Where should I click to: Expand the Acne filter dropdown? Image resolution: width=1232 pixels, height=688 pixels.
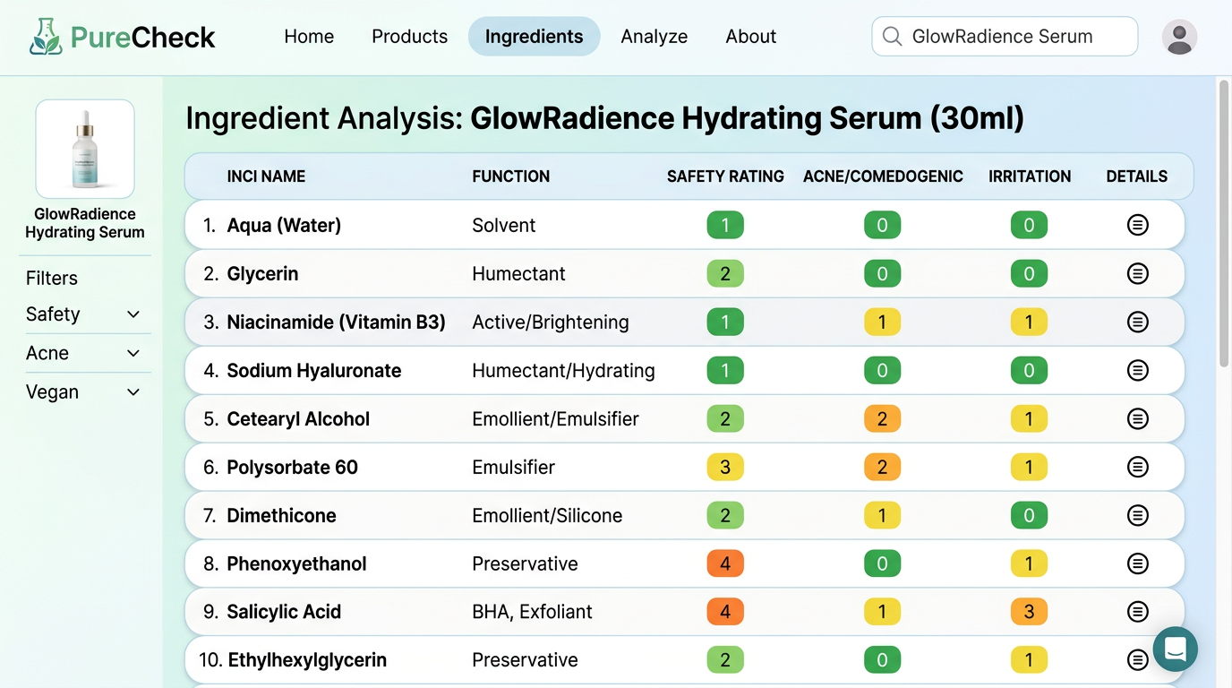pyautogui.click(x=133, y=354)
